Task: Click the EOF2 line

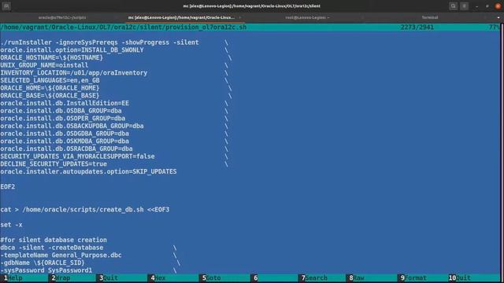Action: pos(7,187)
